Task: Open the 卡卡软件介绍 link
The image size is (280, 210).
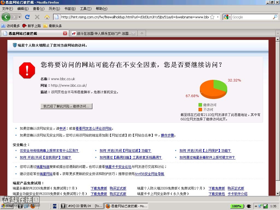Action: click(x=238, y=194)
